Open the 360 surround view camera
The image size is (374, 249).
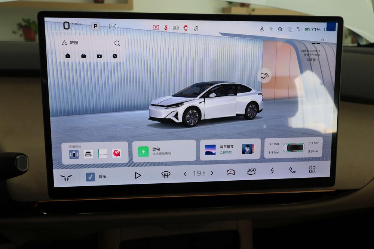point(251,171)
